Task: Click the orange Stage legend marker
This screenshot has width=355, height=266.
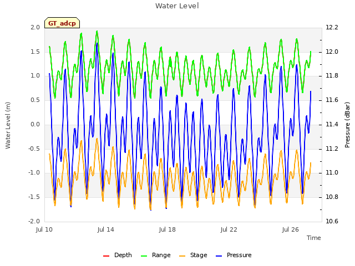Action: [182, 256]
